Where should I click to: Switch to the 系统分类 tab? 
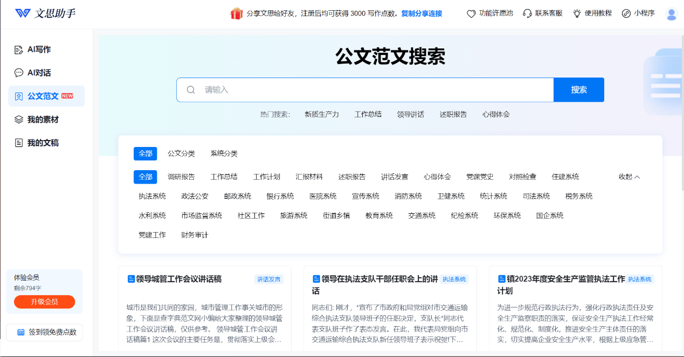pos(224,153)
